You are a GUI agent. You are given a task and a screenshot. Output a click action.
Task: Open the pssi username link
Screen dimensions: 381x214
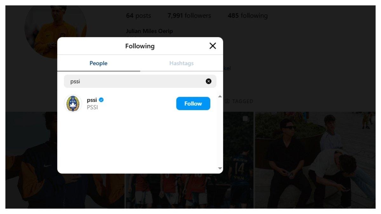point(92,100)
